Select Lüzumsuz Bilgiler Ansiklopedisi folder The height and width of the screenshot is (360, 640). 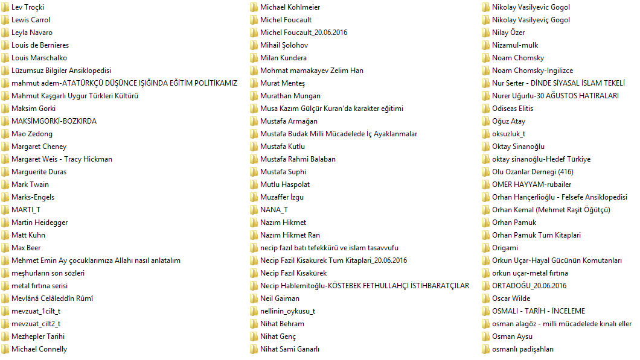click(x=61, y=71)
